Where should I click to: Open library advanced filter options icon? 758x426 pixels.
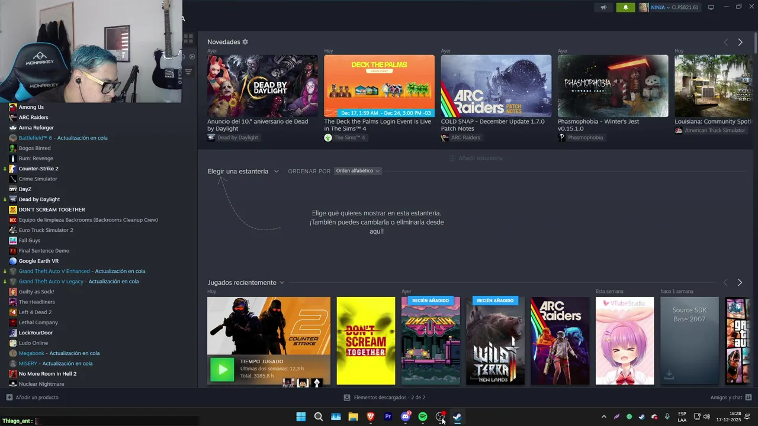pos(188,72)
